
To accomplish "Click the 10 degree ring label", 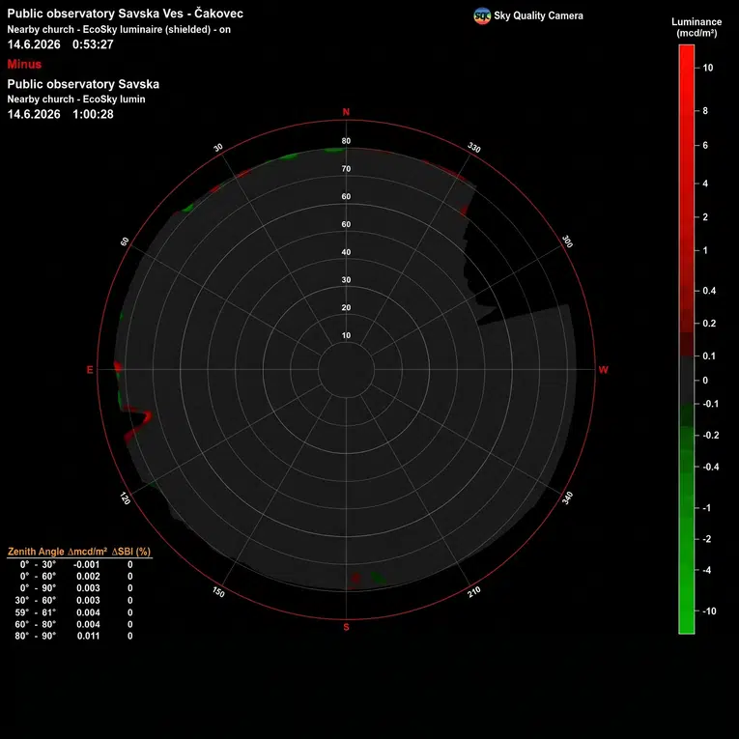I will (x=346, y=335).
